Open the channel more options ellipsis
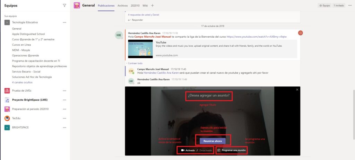 coord(350,6)
